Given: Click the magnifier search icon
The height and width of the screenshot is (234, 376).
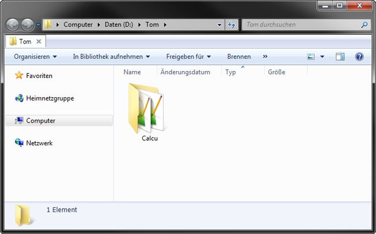Looking at the screenshot, I should pyautogui.click(x=364, y=24).
